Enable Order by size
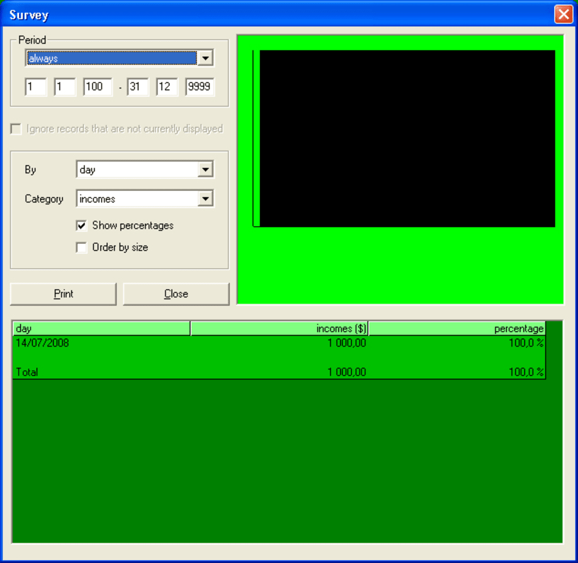Image resolution: width=578 pixels, height=563 pixels. pyautogui.click(x=81, y=247)
